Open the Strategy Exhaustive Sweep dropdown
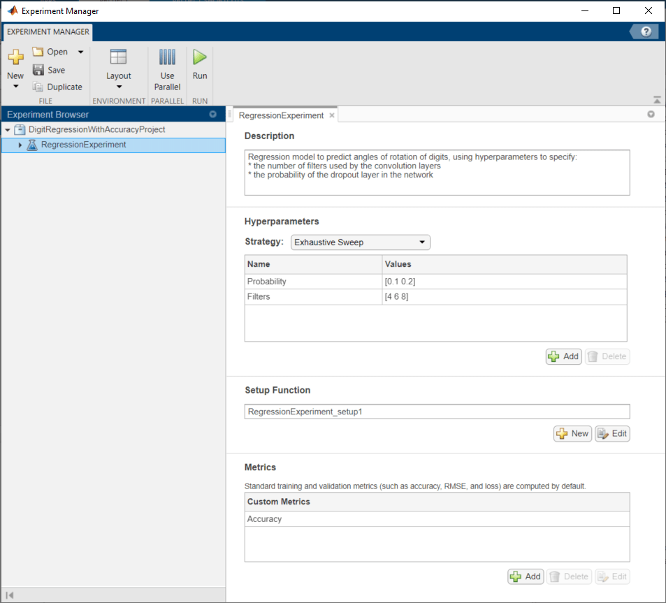This screenshot has width=666, height=603. tap(360, 242)
